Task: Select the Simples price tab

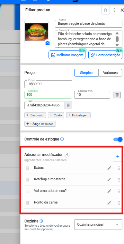Action: (86, 73)
